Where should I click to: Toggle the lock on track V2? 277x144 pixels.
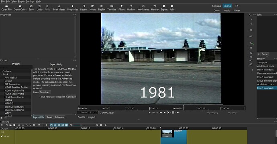pyautogui.click(x=2, y=136)
